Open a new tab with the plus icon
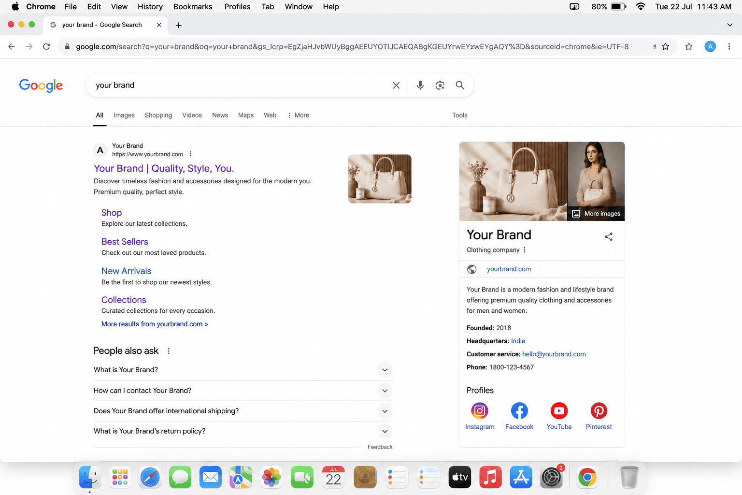This screenshot has height=495, width=742. click(x=179, y=25)
